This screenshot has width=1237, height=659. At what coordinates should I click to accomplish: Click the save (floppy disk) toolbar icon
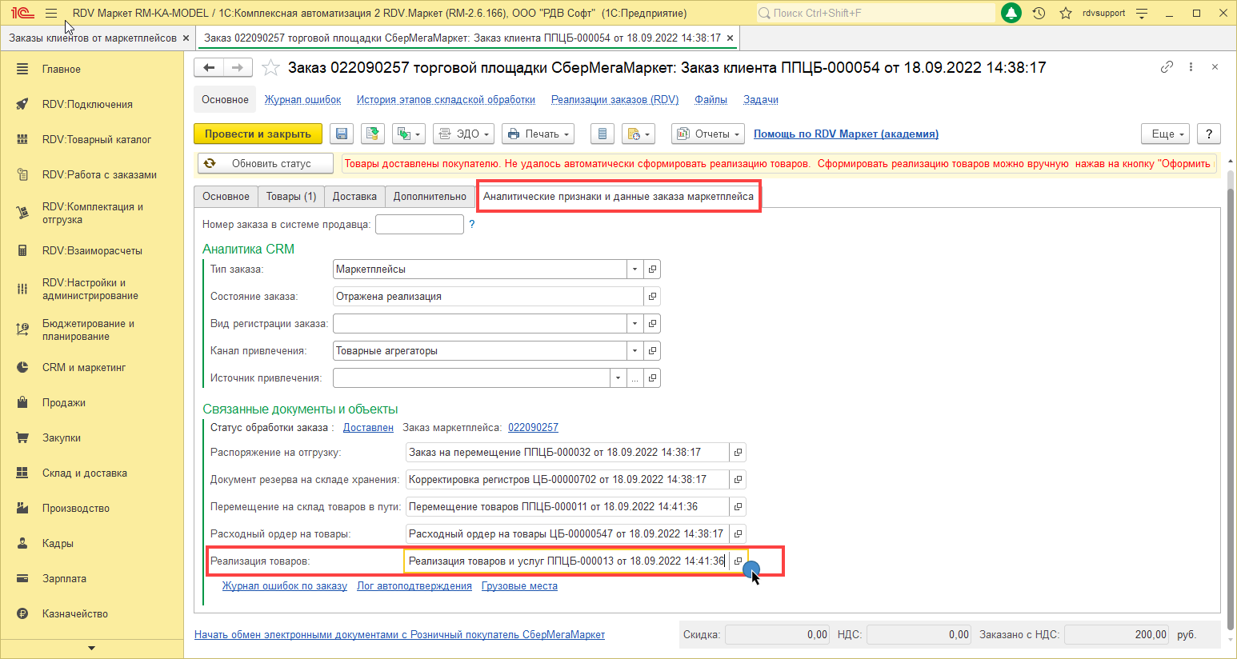(x=342, y=134)
